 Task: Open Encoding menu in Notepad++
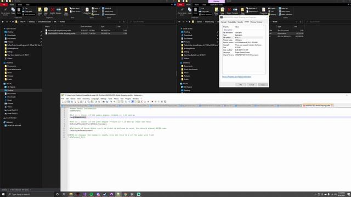pos(86,99)
